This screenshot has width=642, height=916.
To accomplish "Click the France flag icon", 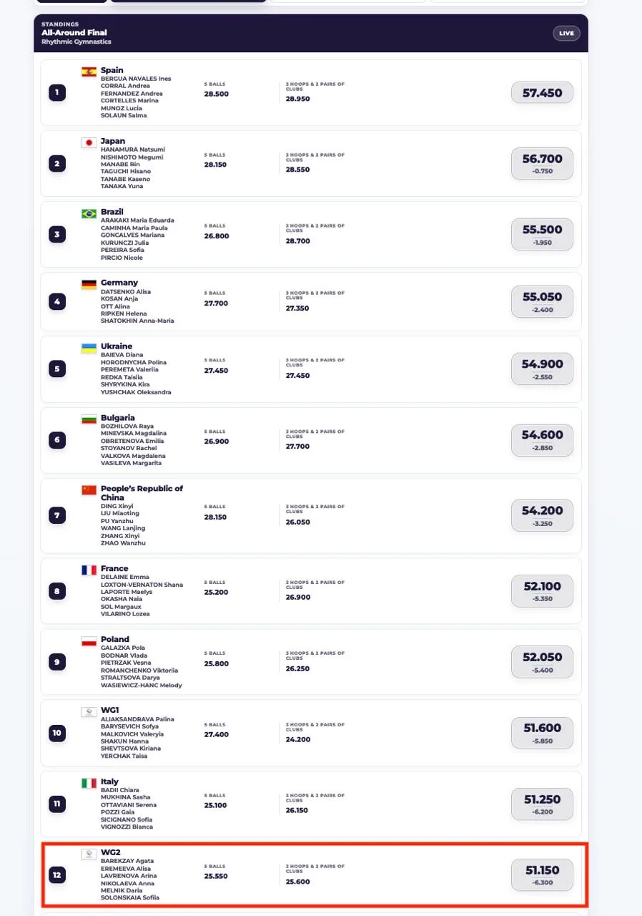I will (x=89, y=570).
